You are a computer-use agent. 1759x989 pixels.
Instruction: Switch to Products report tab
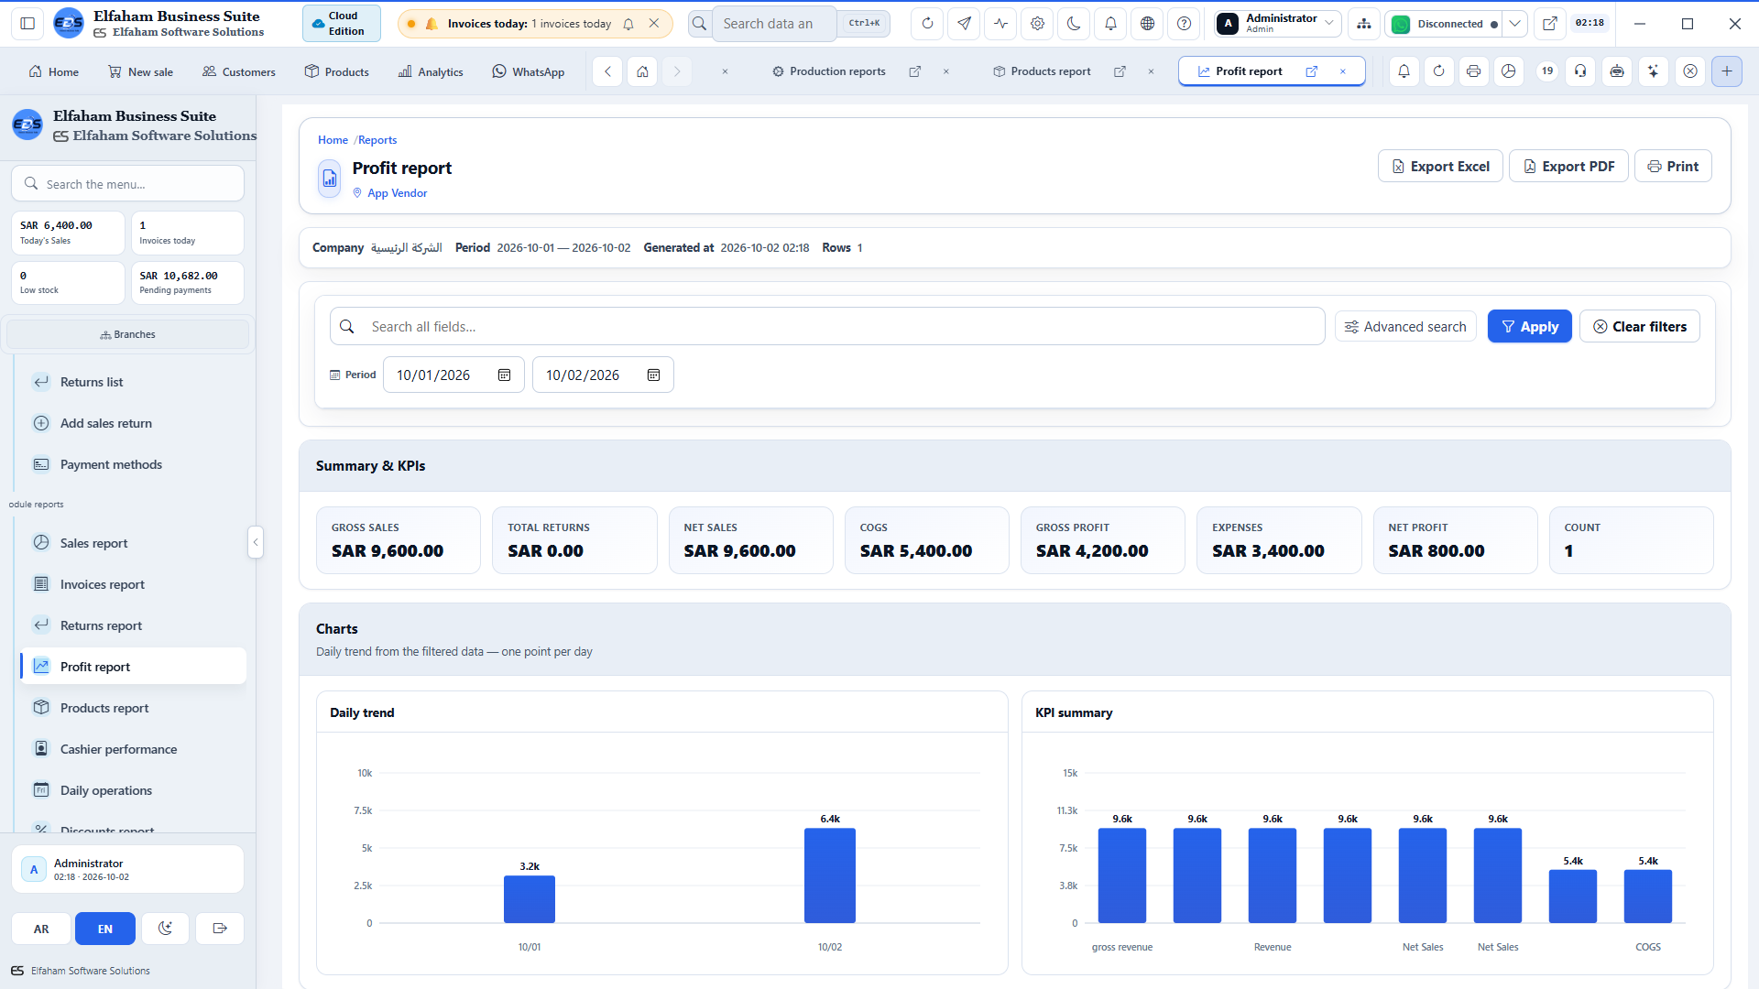coord(1050,71)
